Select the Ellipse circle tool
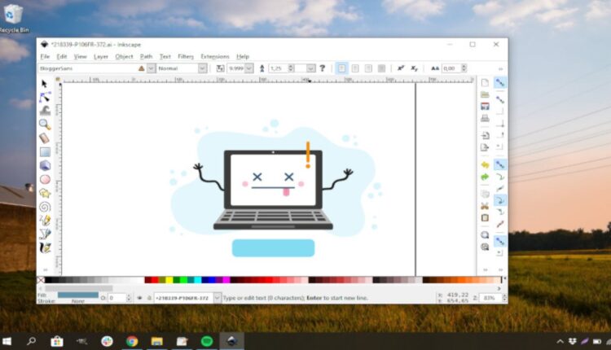This screenshot has width=611, height=350. (45, 179)
